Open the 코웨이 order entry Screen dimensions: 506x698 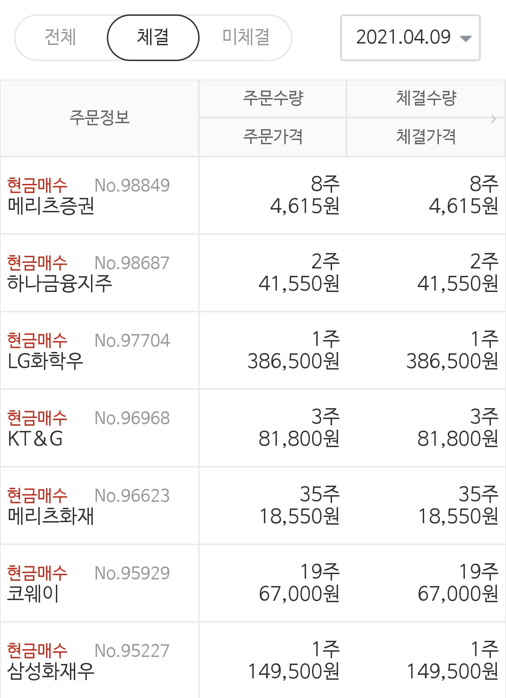253,583
